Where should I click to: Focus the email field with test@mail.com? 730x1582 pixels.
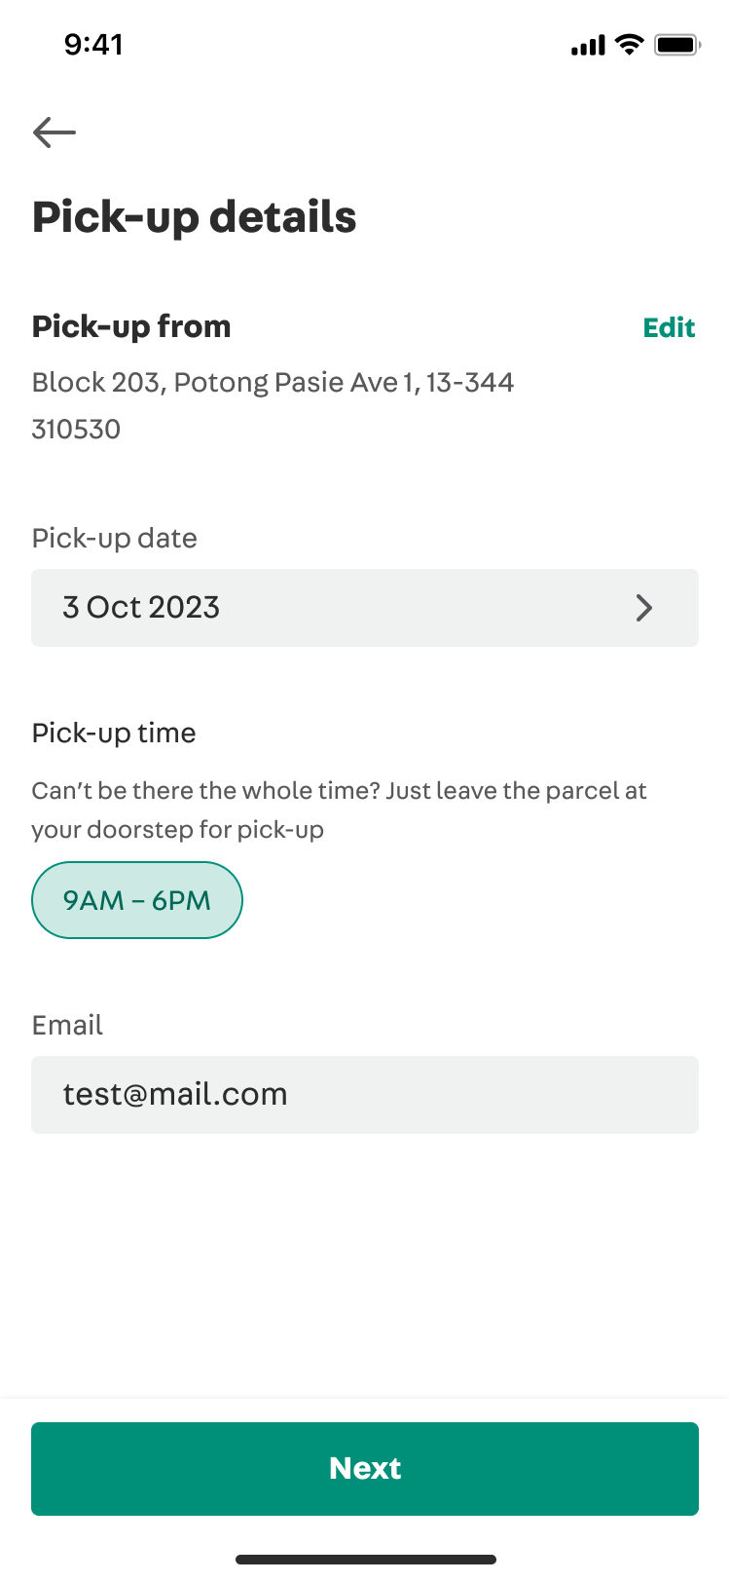click(x=365, y=1095)
